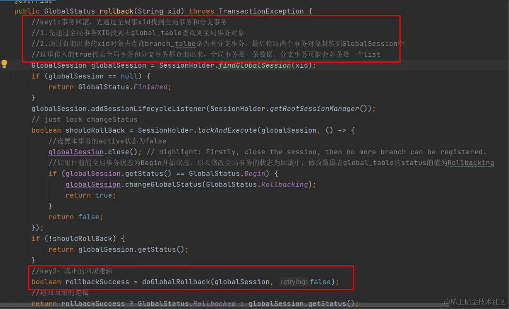The height and width of the screenshot is (309, 509).
Task: Click the '//key2' comment line
Action: 72,271
